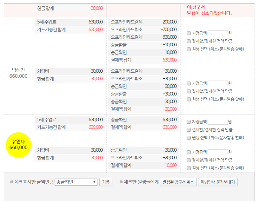
Task: Select 원생 선택 in 박해진's 차량비 row
Action: 189,99
